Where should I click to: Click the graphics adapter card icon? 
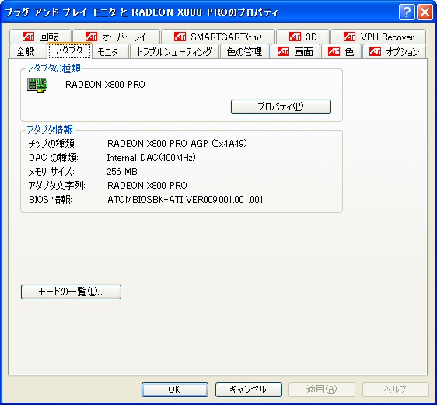coord(37,85)
